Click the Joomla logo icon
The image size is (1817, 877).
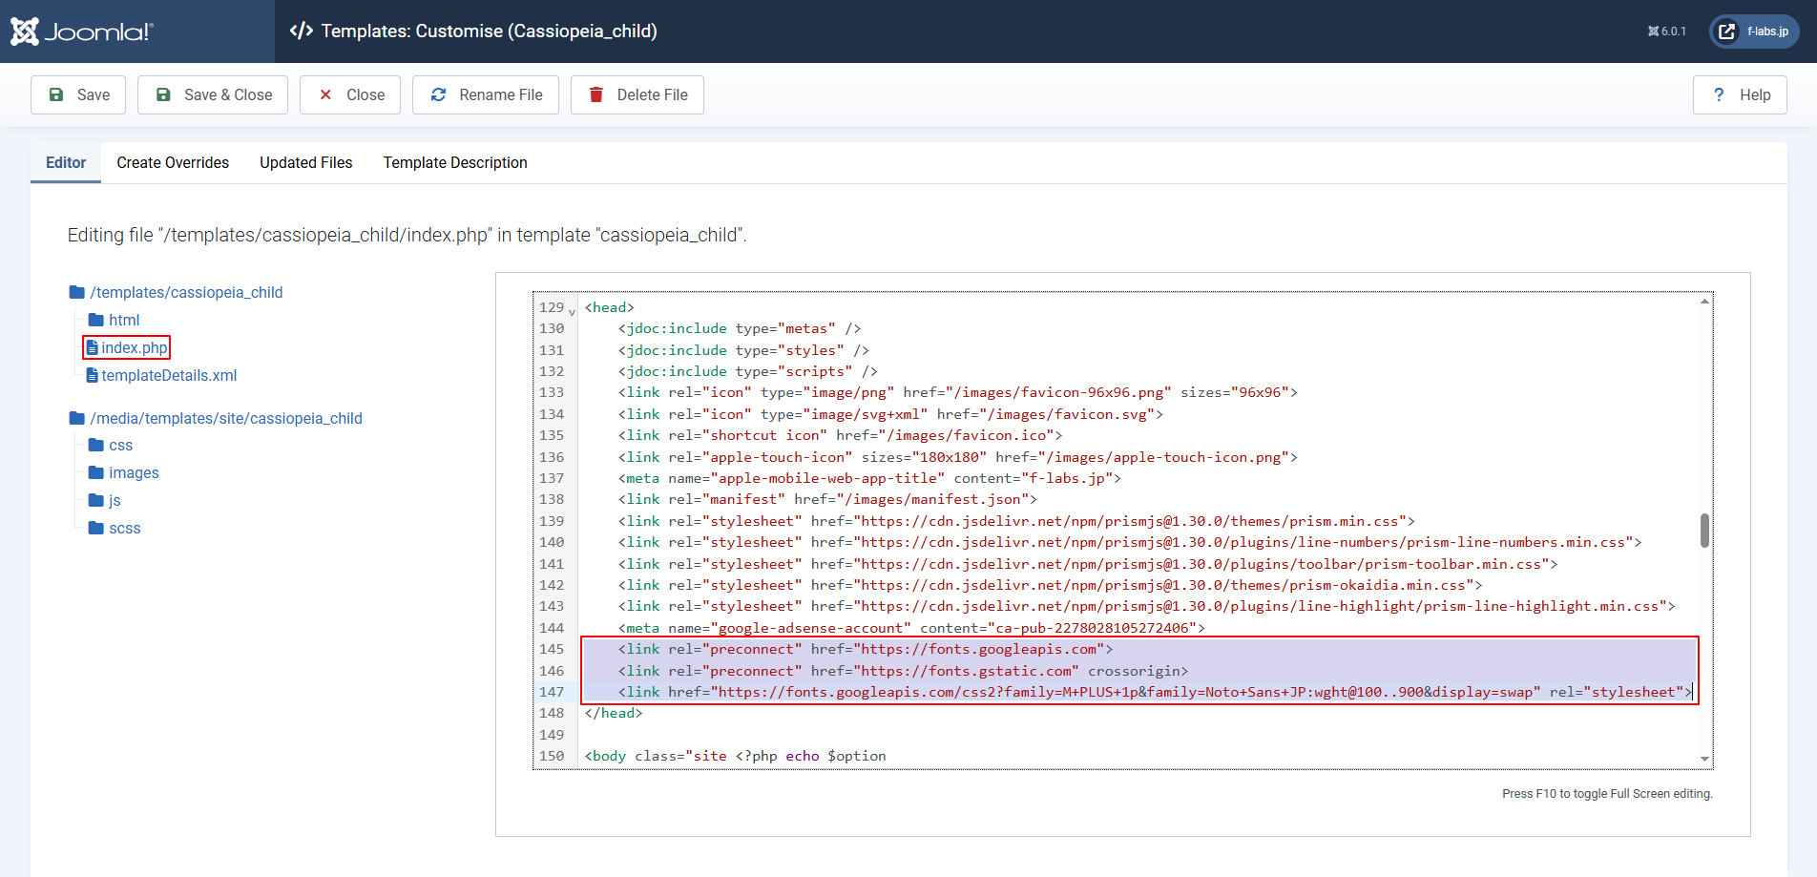(x=25, y=31)
